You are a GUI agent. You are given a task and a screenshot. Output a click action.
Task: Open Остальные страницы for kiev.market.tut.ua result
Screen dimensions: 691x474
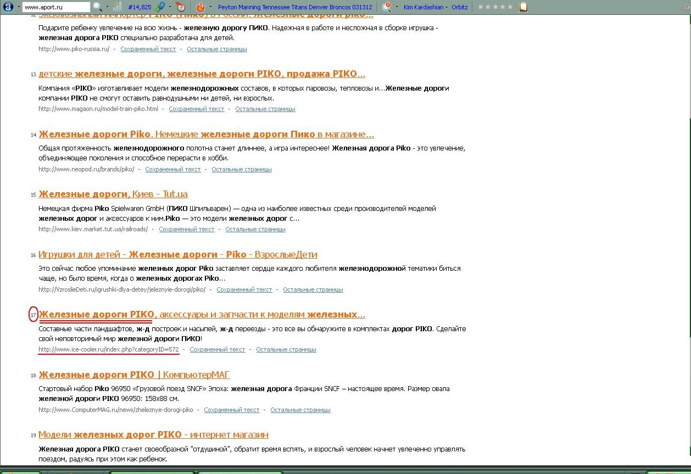pyautogui.click(x=255, y=229)
